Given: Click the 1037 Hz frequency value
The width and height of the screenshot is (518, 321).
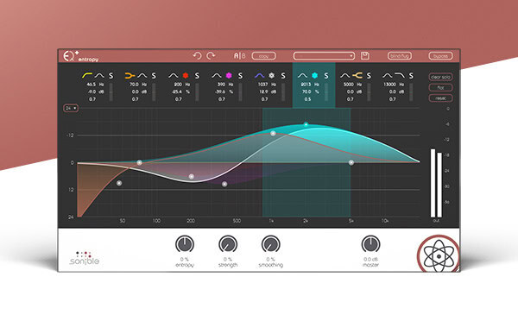Looking at the screenshot, I should coord(263,85).
